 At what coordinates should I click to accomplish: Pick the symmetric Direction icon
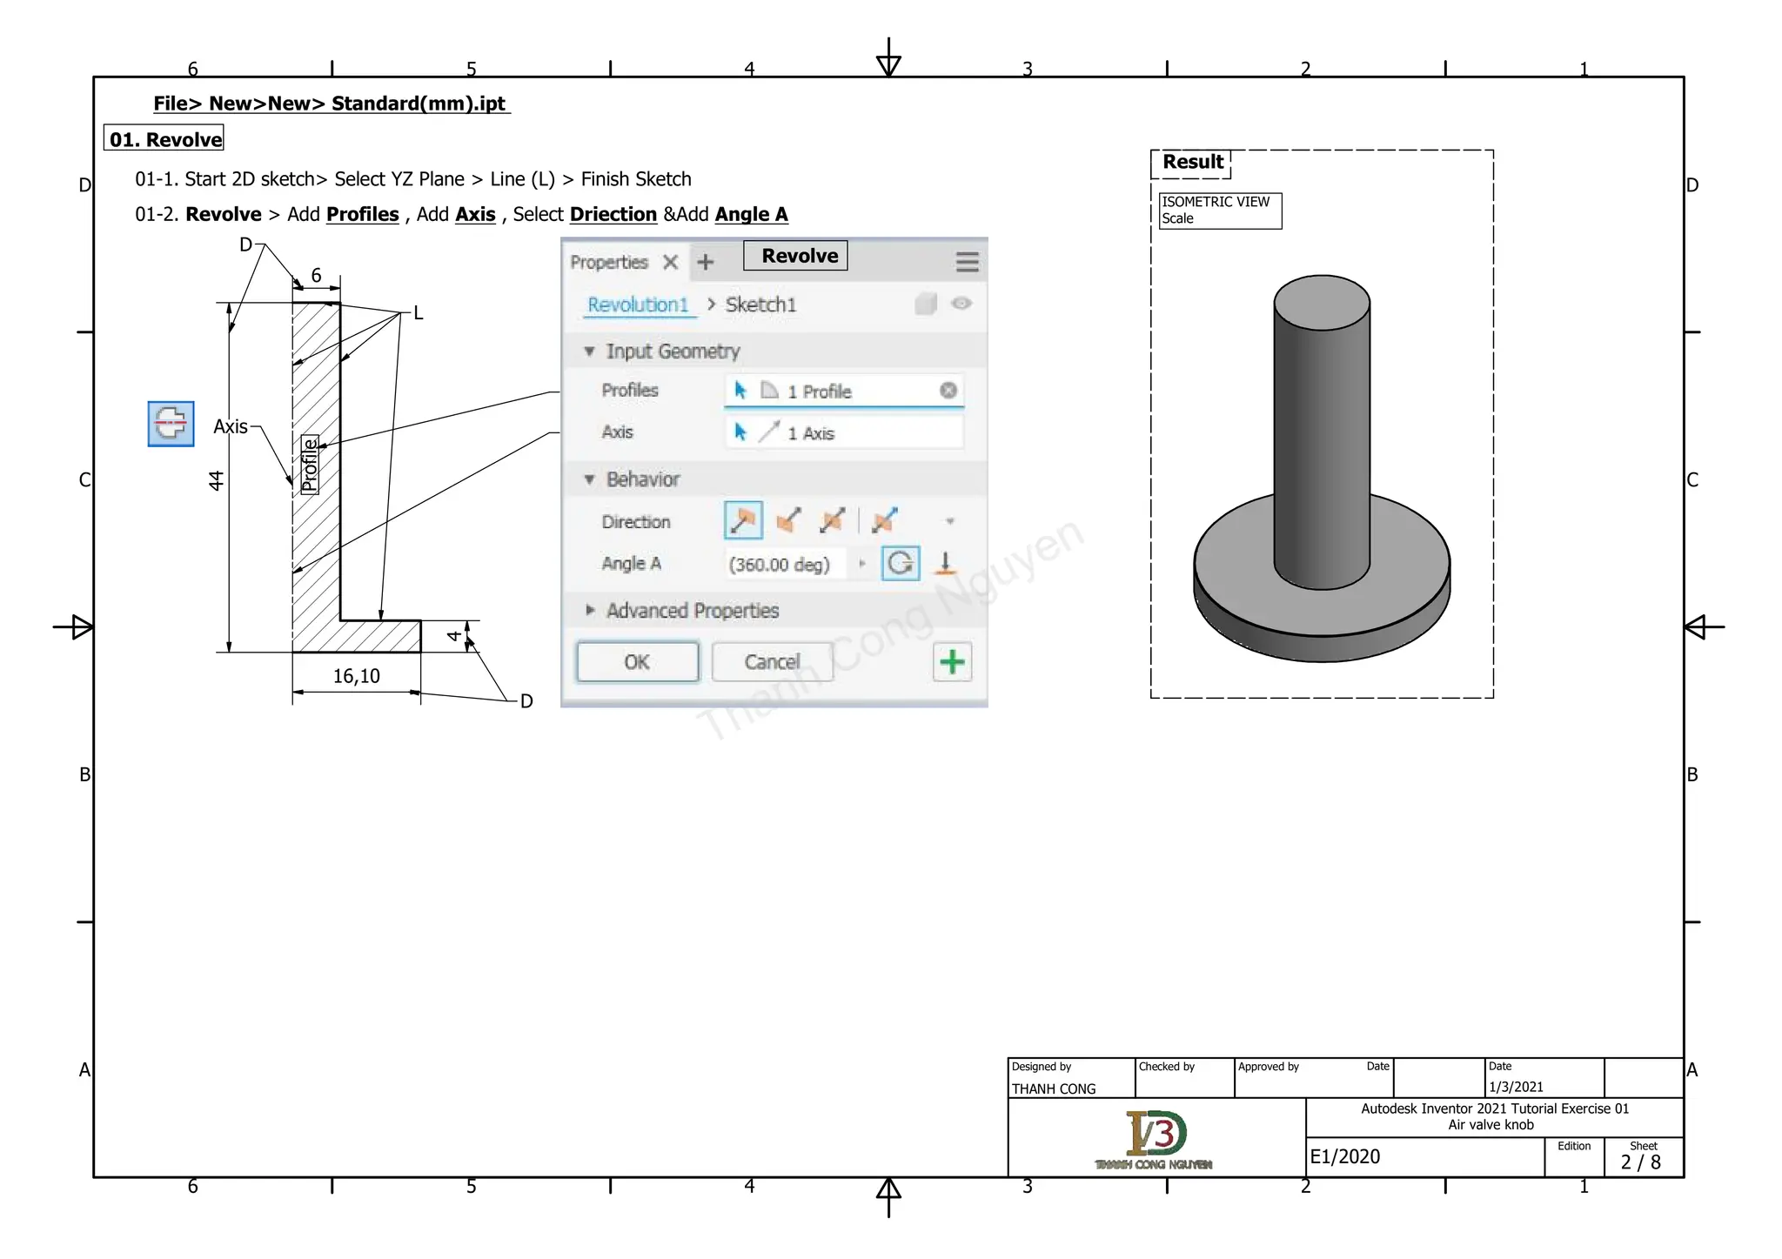pyautogui.click(x=833, y=521)
